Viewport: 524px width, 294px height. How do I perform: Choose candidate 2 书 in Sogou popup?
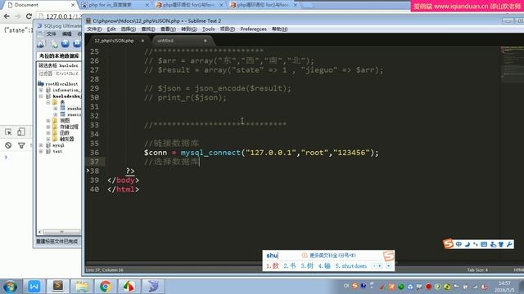pos(290,266)
